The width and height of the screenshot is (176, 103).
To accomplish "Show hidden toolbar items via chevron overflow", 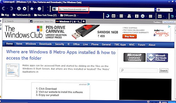I will (x=48, y=7).
